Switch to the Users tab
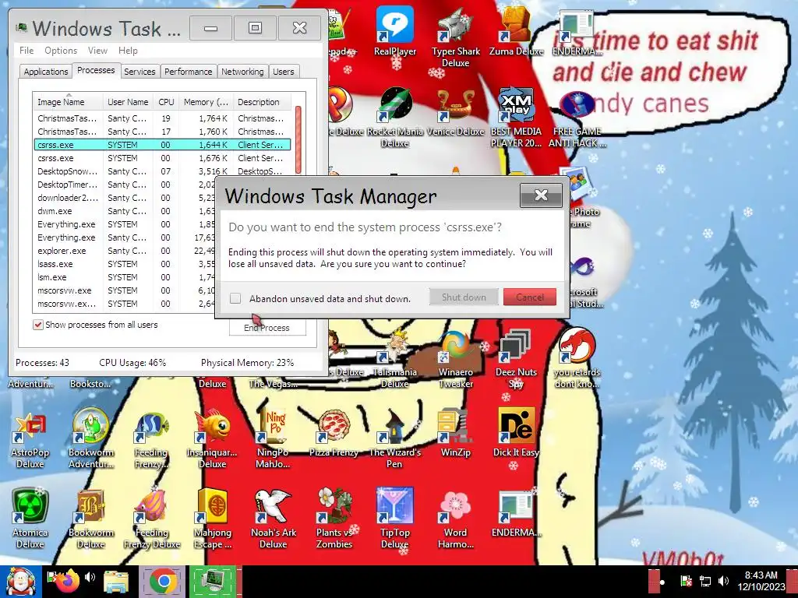The height and width of the screenshot is (598, 798). click(x=284, y=72)
